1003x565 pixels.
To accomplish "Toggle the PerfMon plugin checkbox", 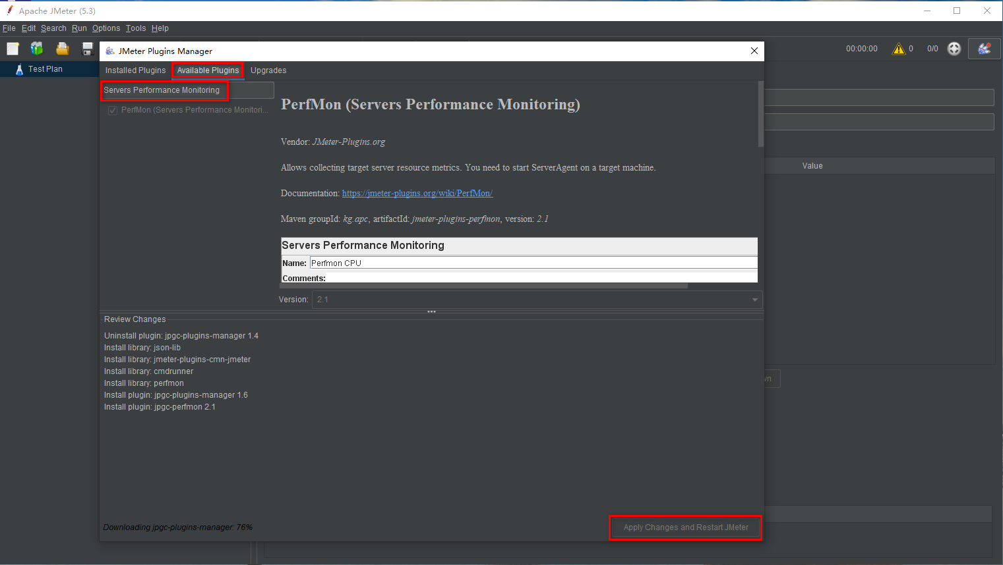I will click(113, 110).
